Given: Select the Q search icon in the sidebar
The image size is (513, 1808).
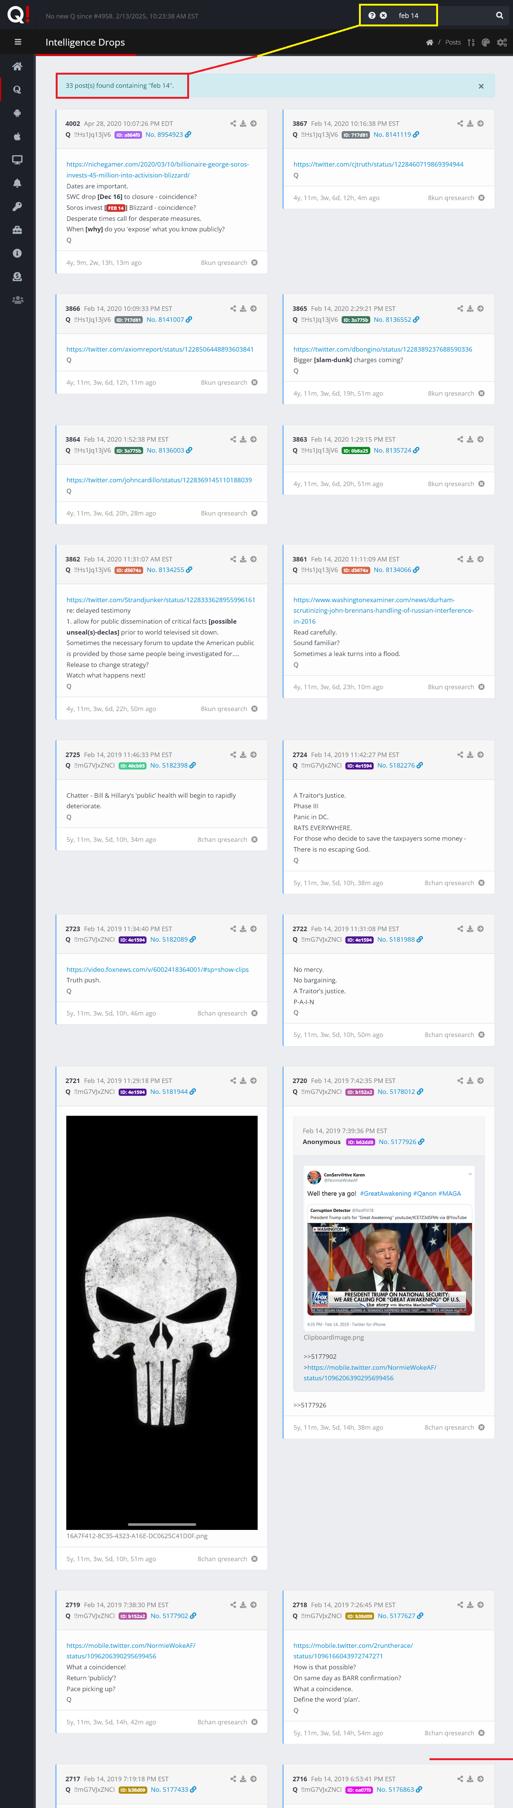Looking at the screenshot, I should point(18,90).
